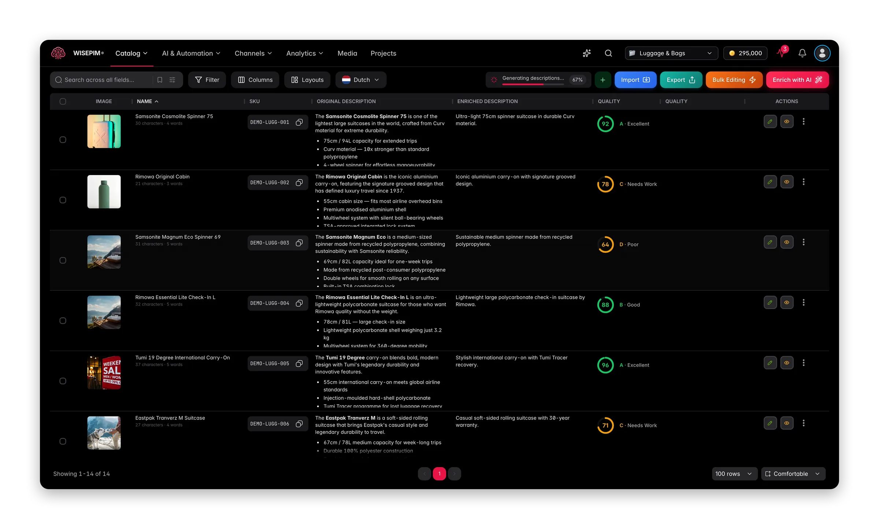Edit Rimowa Original Cabin with pencil icon
Screen dimensions: 879x529
[x=770, y=182]
